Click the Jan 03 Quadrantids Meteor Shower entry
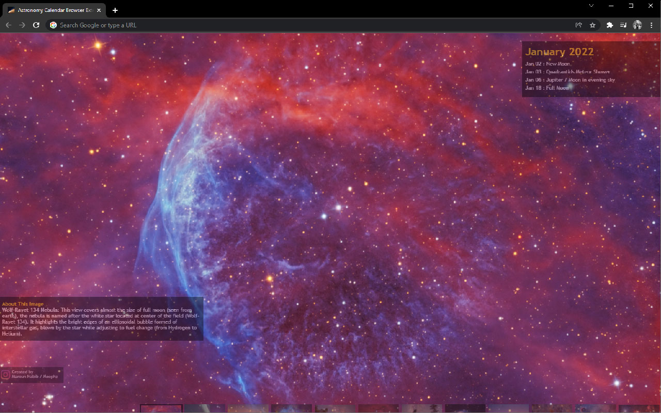The width and height of the screenshot is (661, 413). tap(568, 72)
